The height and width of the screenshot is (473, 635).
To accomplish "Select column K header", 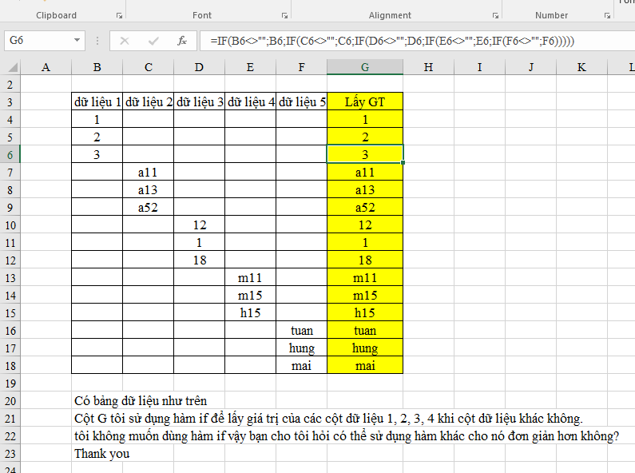I will click(581, 67).
